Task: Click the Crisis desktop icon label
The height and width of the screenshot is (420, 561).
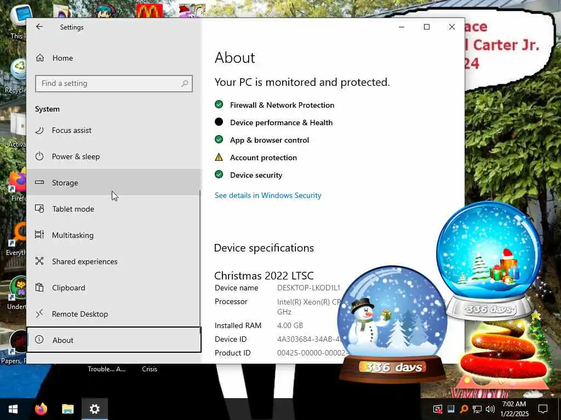Action: tap(150, 369)
